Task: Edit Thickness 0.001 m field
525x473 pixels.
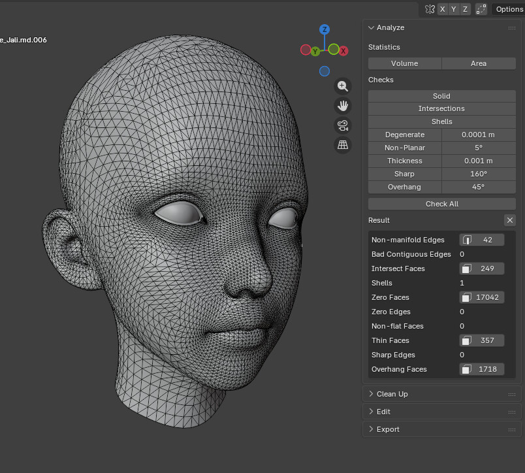Action: pyautogui.click(x=479, y=161)
